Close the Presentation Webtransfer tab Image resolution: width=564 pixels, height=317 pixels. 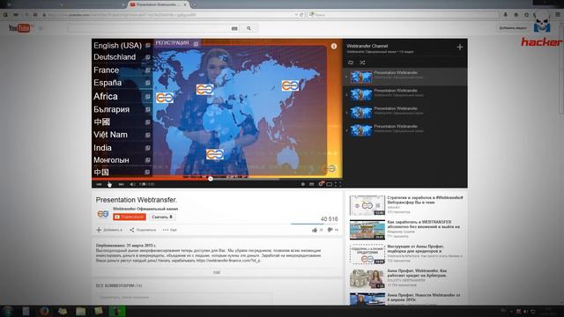185,4
